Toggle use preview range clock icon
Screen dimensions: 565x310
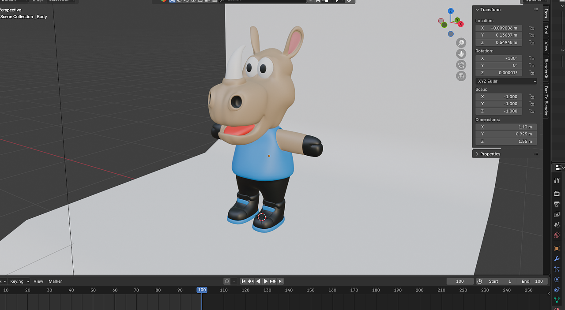click(x=480, y=281)
